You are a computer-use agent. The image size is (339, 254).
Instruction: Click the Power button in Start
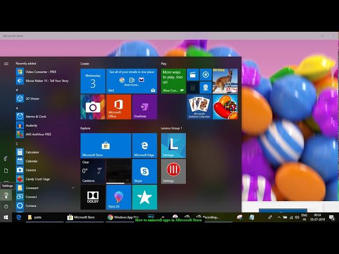(x=6, y=206)
